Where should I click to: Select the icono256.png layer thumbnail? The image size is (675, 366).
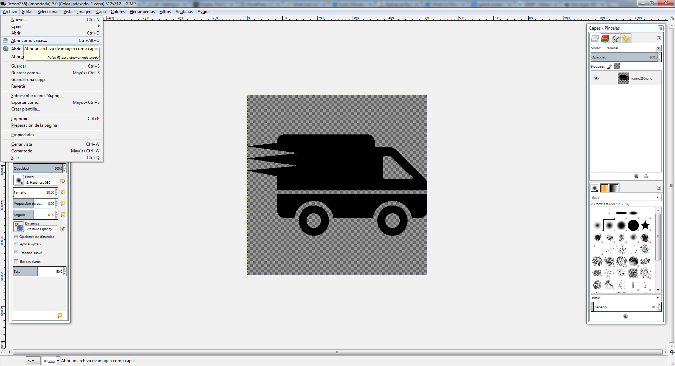[624, 78]
